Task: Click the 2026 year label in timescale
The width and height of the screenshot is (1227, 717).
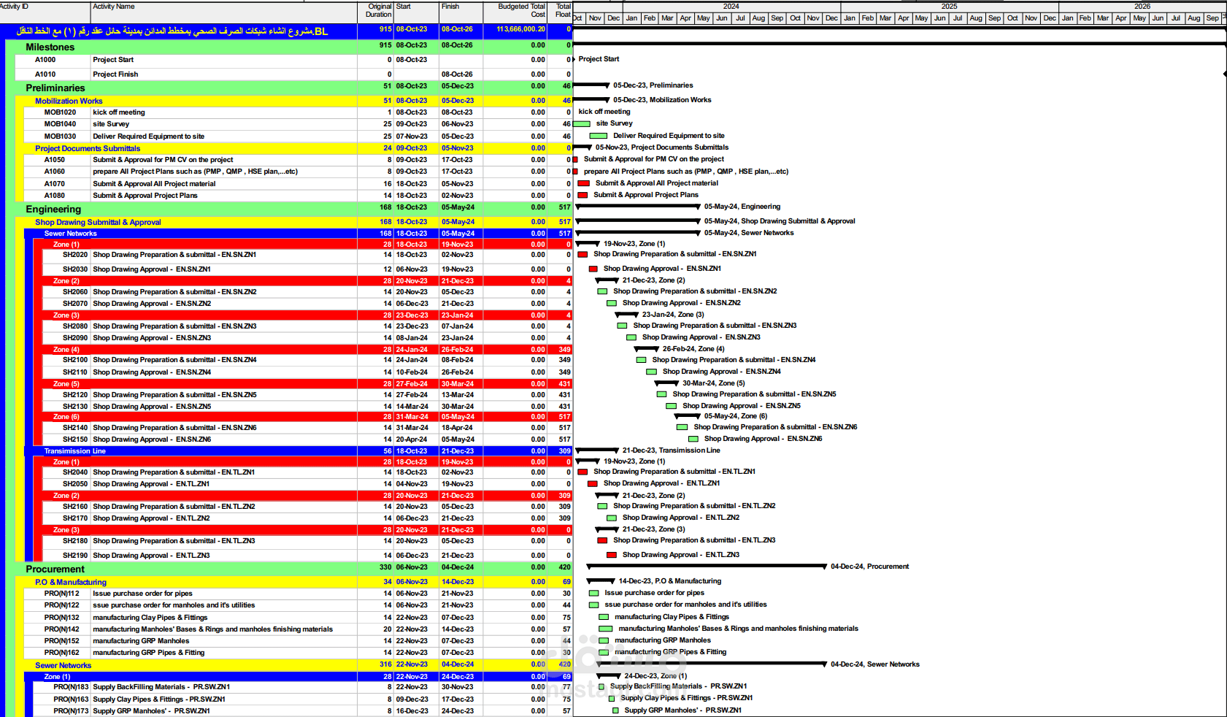Action: (x=1142, y=7)
